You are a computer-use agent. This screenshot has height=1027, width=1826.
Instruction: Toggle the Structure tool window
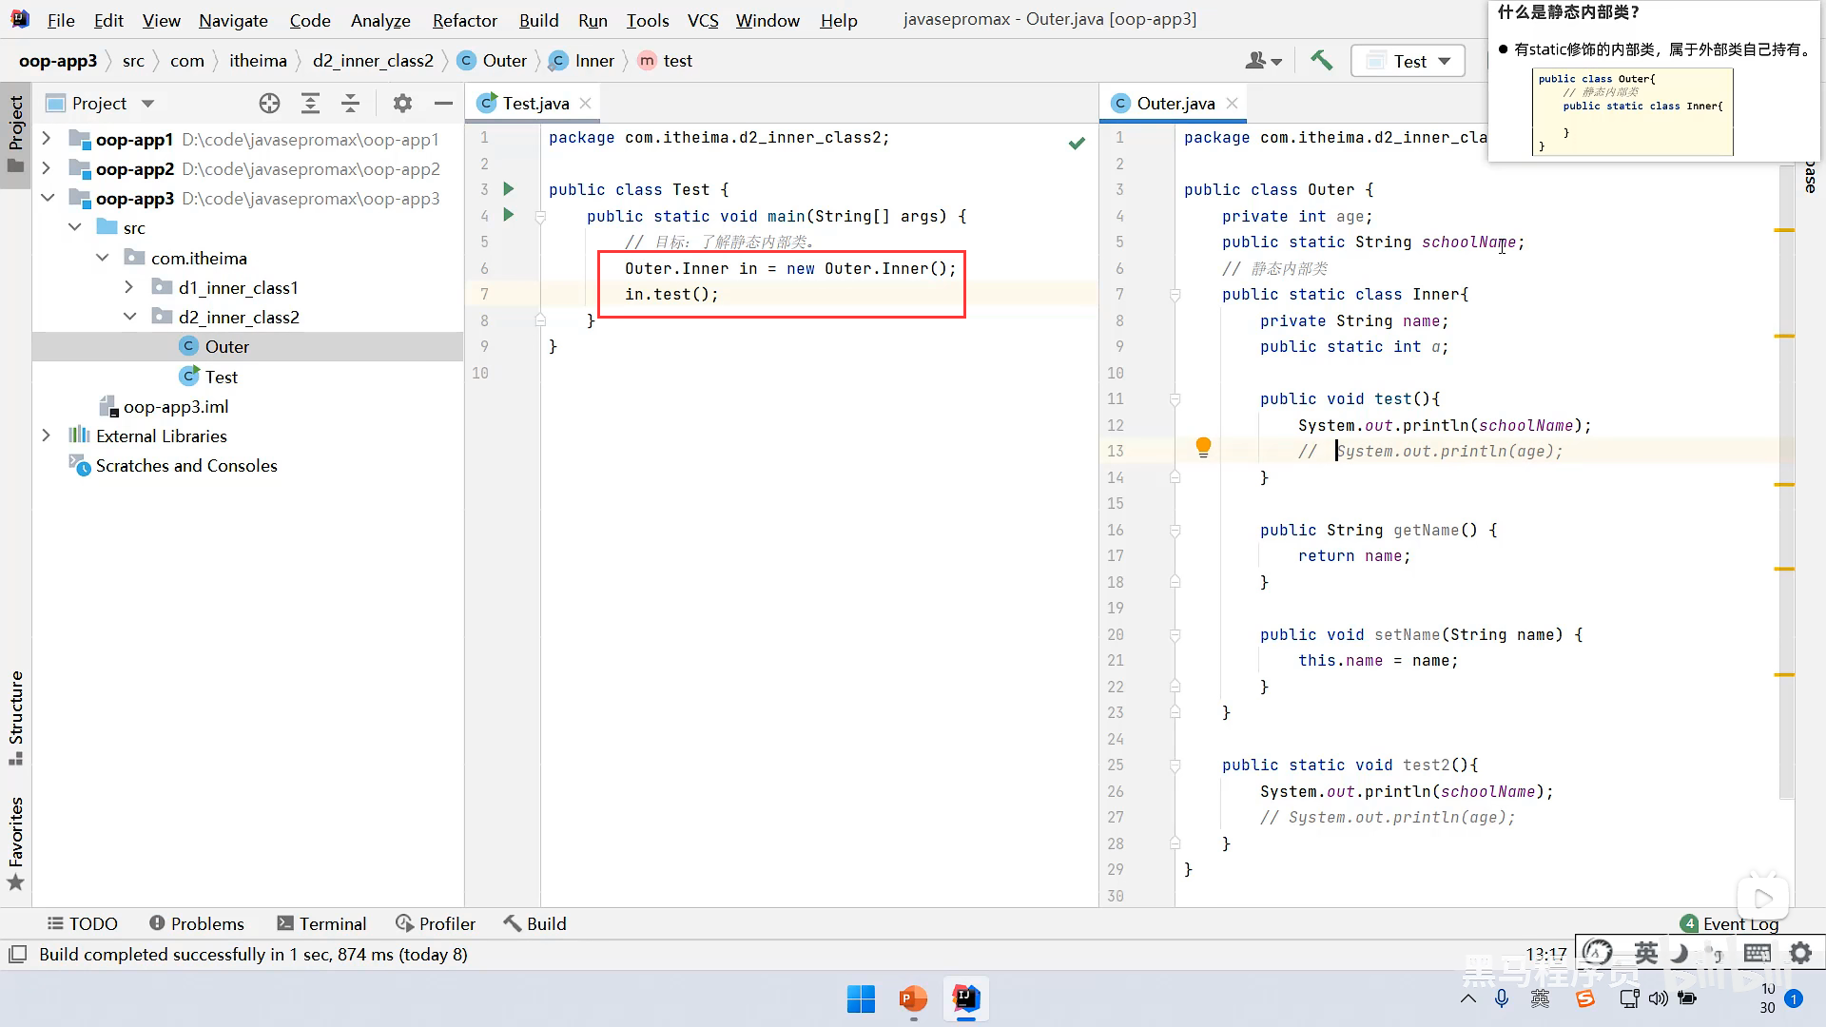click(x=15, y=716)
